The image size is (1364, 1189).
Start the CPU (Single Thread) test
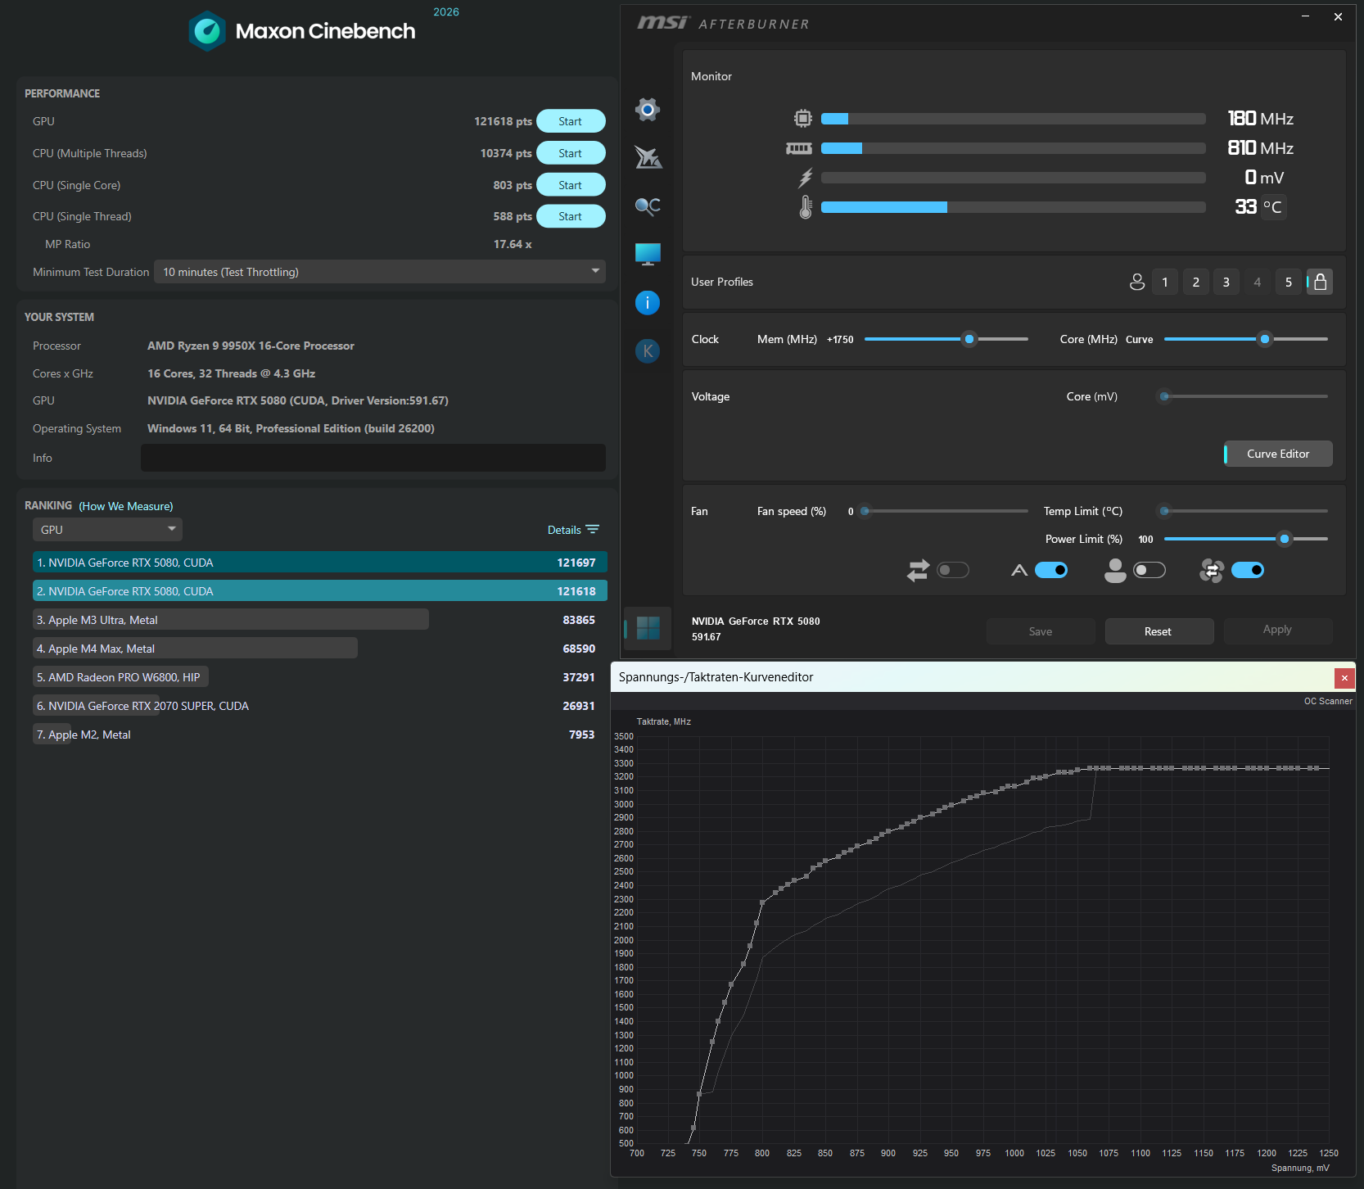[x=571, y=216]
